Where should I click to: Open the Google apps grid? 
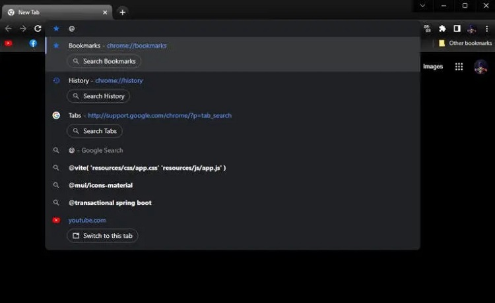pos(459,67)
